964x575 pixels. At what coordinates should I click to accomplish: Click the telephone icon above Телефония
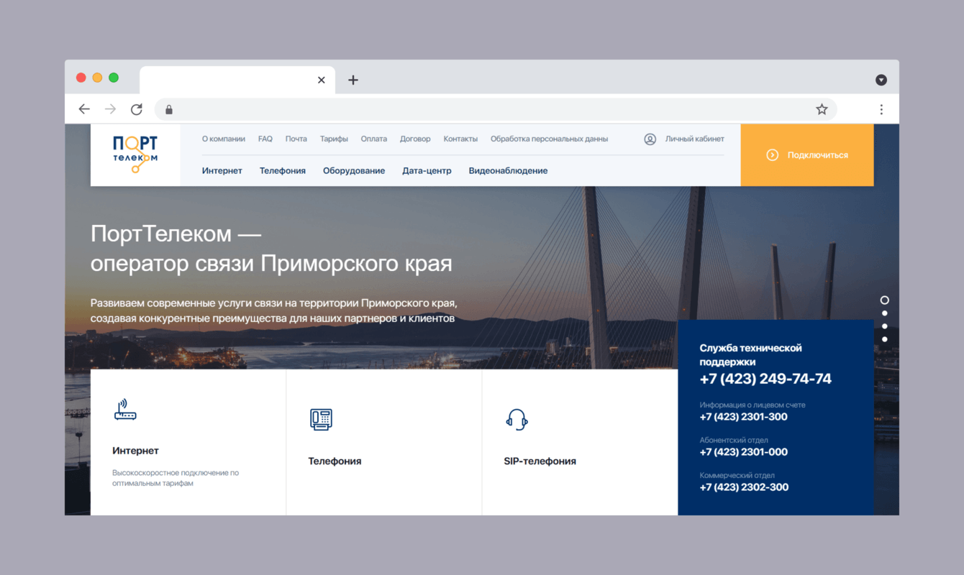(320, 419)
